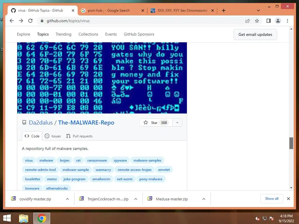Open the Events nav item

[111, 34]
